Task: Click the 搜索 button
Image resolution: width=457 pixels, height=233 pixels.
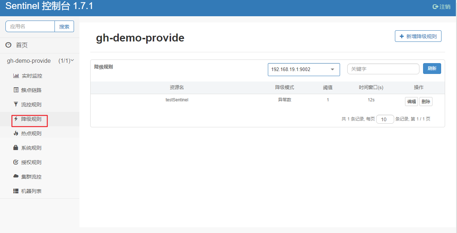Action: tap(64, 26)
